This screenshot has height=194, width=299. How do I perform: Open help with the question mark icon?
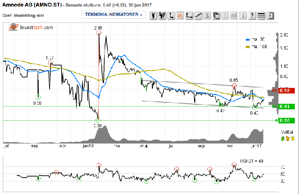point(252,15)
